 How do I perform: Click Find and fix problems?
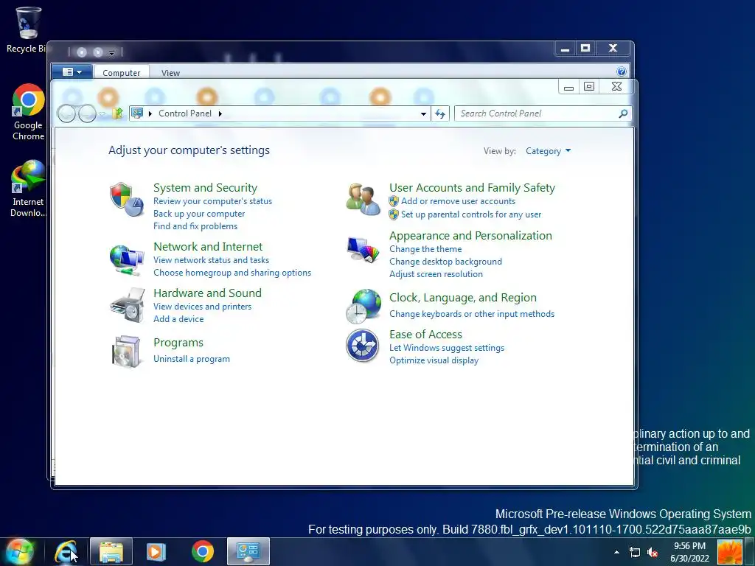point(195,226)
